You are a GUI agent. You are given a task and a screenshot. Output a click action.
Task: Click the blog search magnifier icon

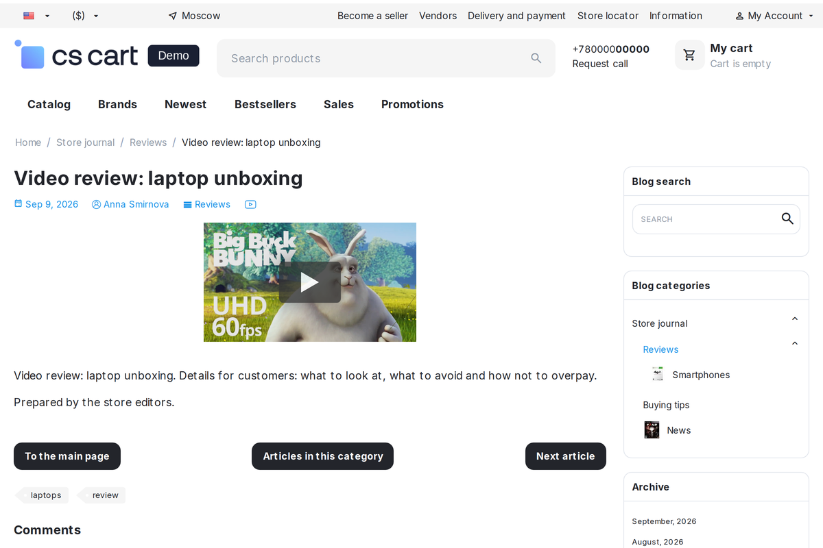pyautogui.click(x=787, y=219)
